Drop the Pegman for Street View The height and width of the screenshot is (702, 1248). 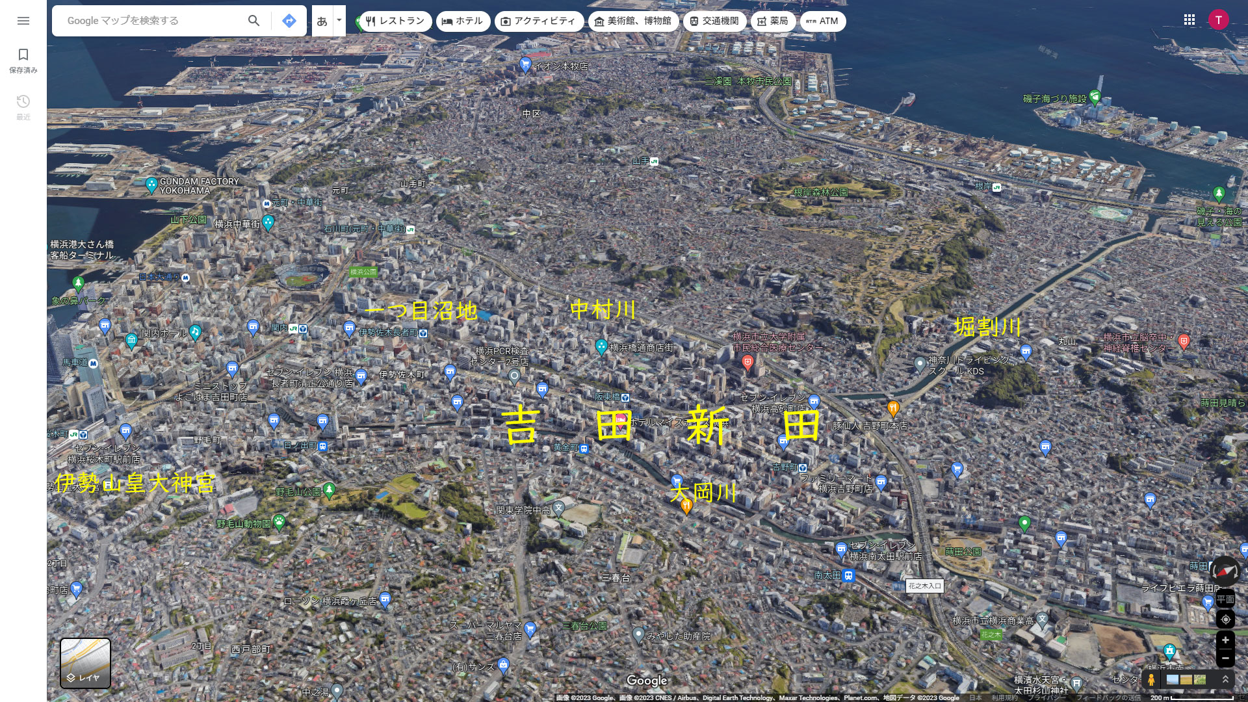click(x=1151, y=680)
